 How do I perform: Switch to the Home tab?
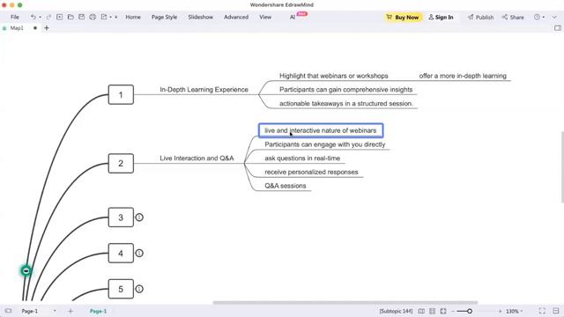(133, 17)
